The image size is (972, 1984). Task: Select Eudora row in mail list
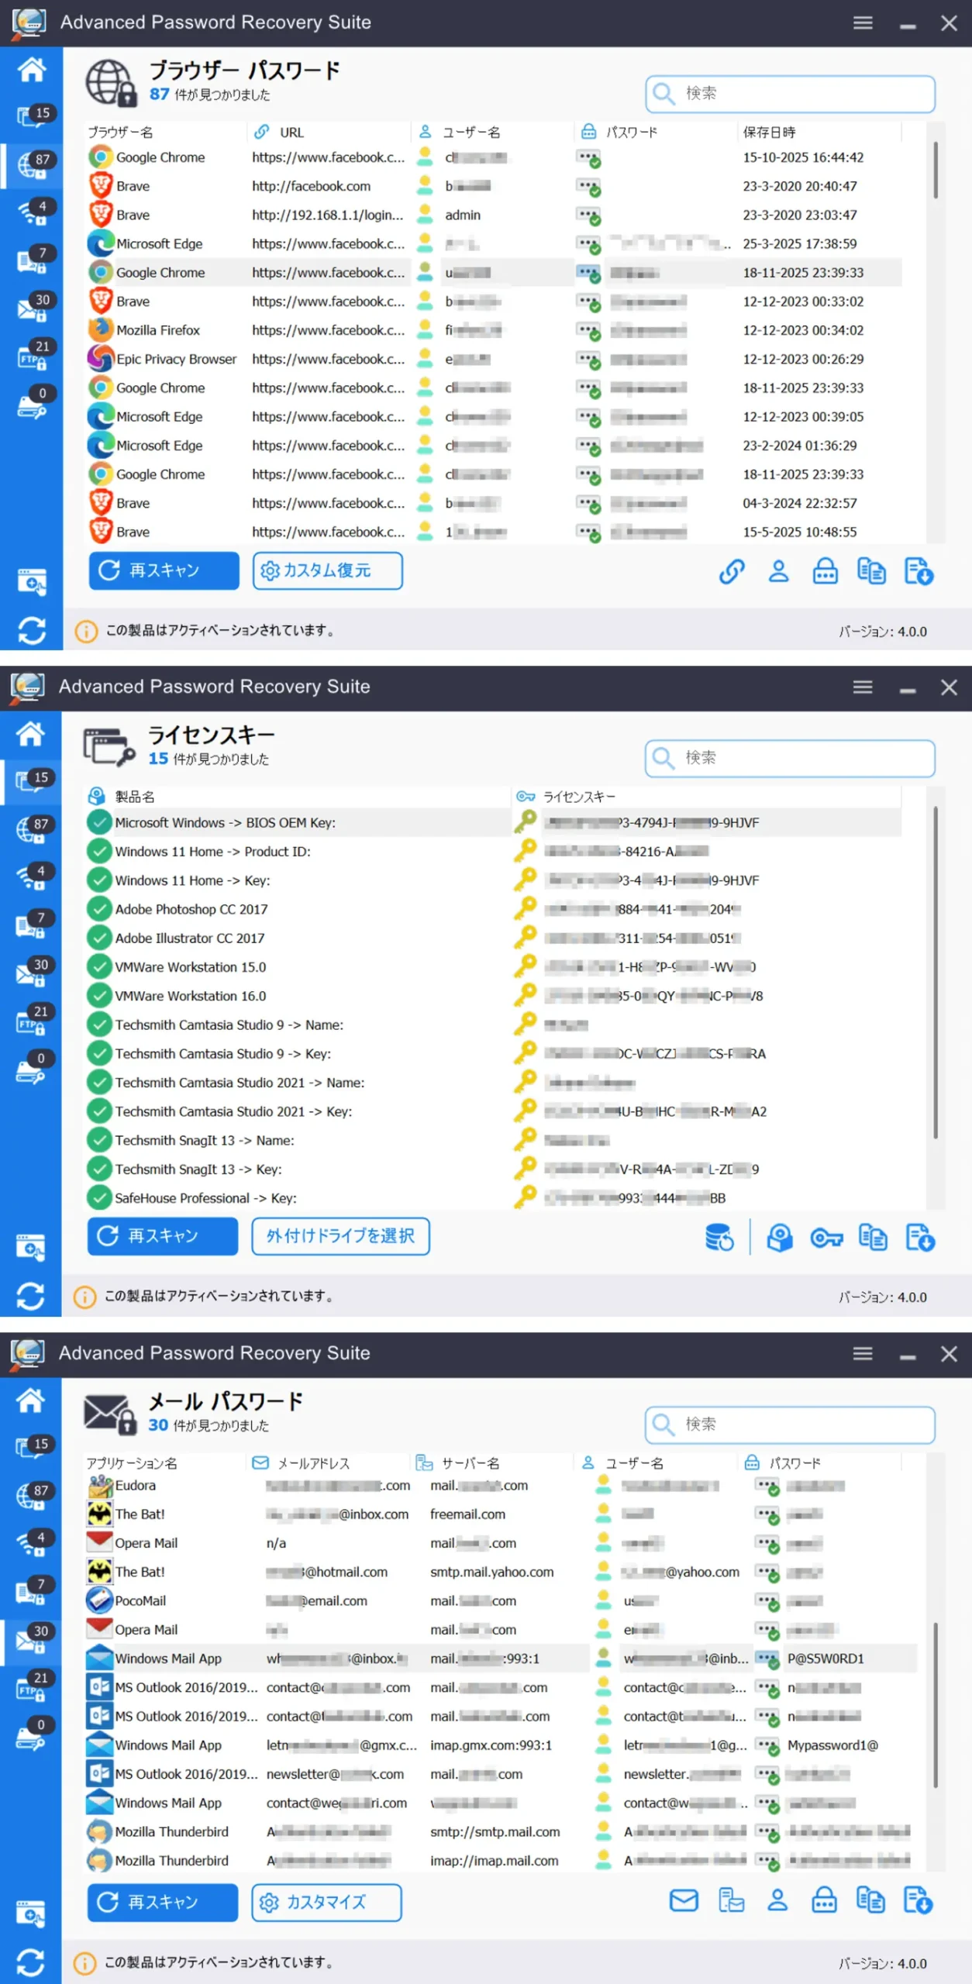(500, 1486)
